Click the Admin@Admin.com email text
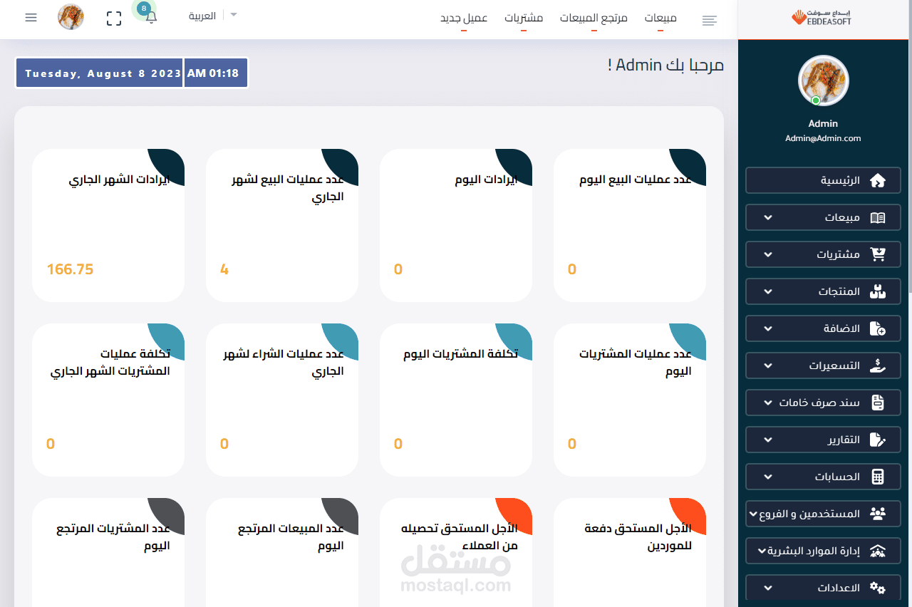 point(823,138)
